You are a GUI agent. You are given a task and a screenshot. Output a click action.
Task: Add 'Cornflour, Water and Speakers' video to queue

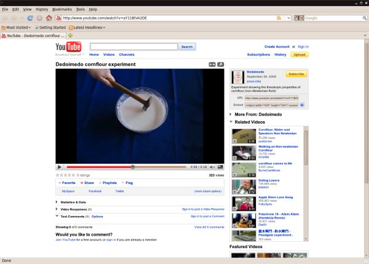(235, 141)
